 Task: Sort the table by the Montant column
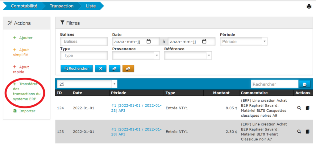[221, 93]
